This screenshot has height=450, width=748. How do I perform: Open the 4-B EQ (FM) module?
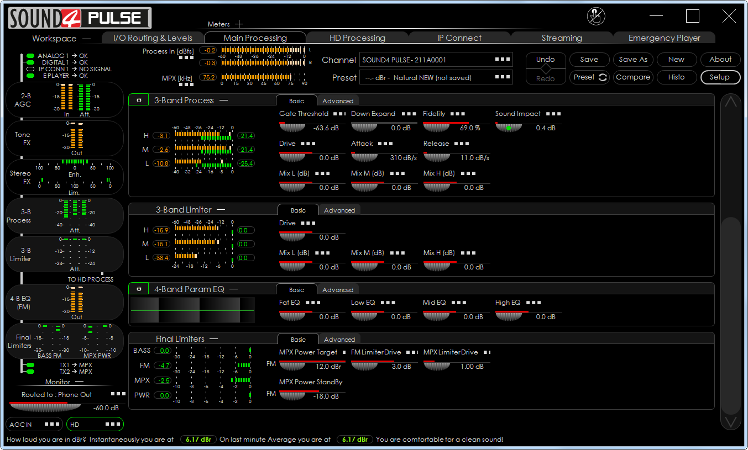pyautogui.click(x=65, y=303)
